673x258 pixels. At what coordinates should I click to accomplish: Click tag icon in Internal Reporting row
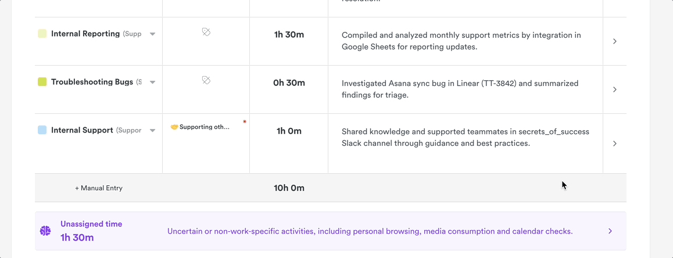(206, 33)
